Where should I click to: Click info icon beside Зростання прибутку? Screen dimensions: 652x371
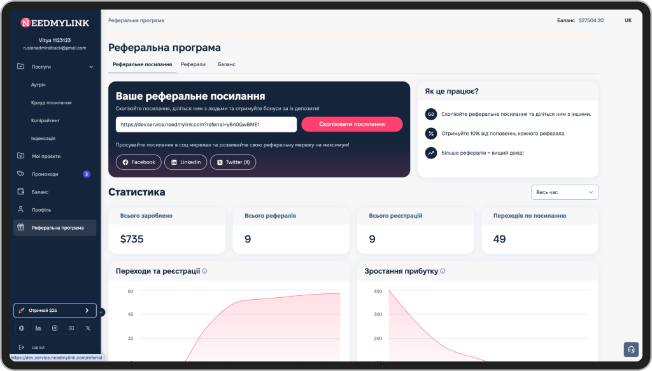coord(443,271)
